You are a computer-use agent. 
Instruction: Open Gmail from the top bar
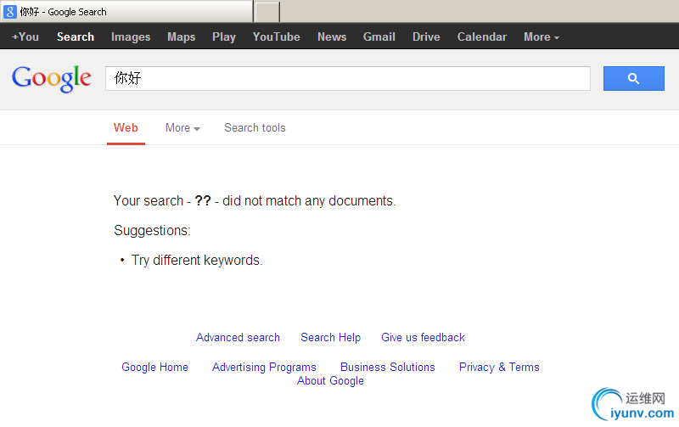379,37
